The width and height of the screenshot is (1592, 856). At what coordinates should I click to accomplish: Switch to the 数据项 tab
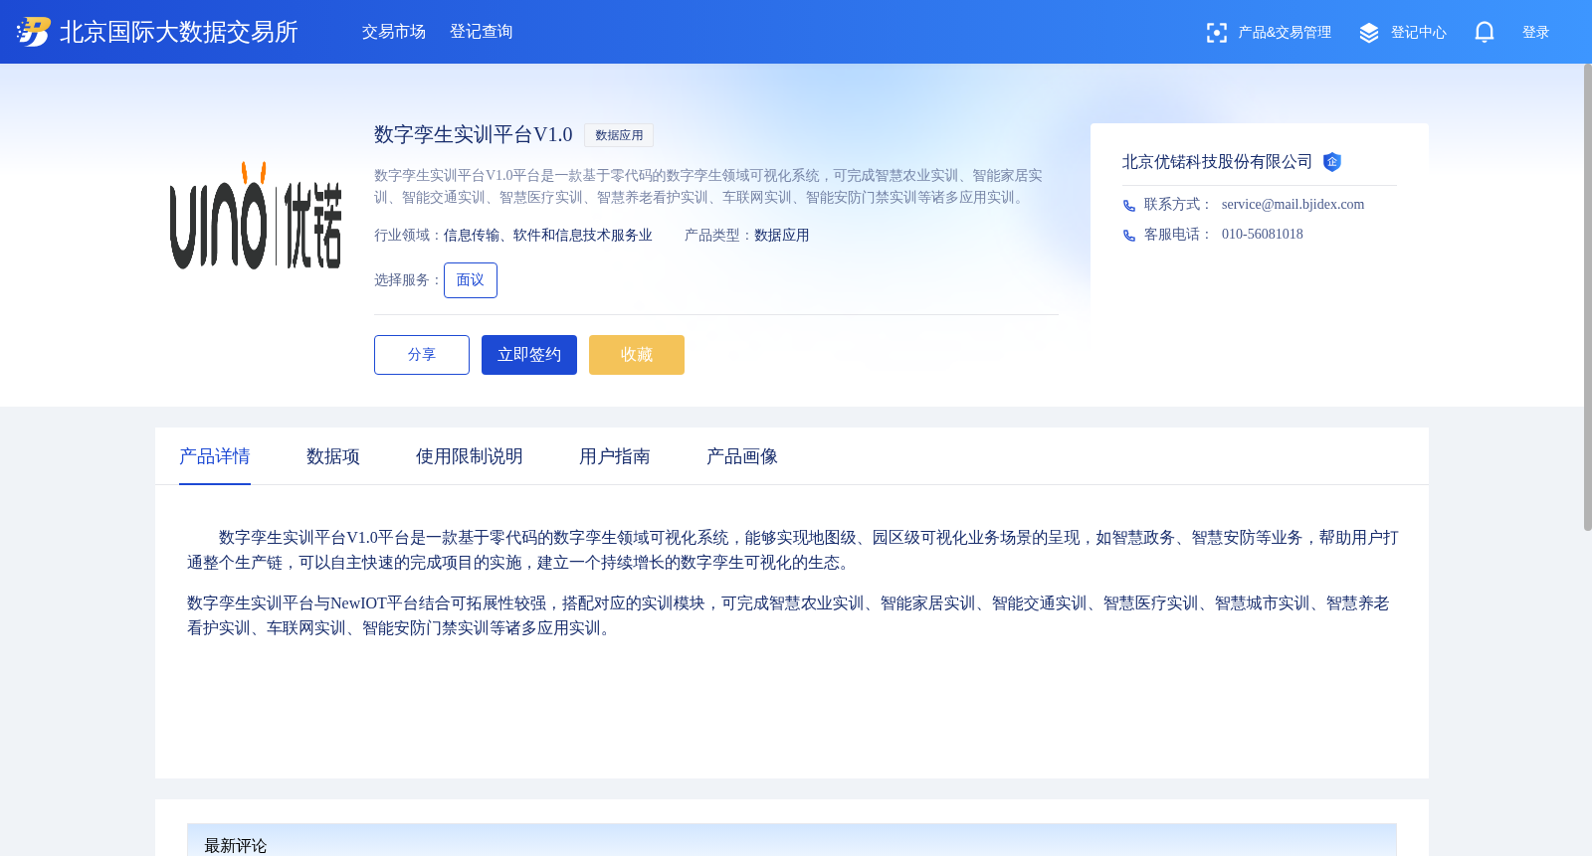(333, 456)
